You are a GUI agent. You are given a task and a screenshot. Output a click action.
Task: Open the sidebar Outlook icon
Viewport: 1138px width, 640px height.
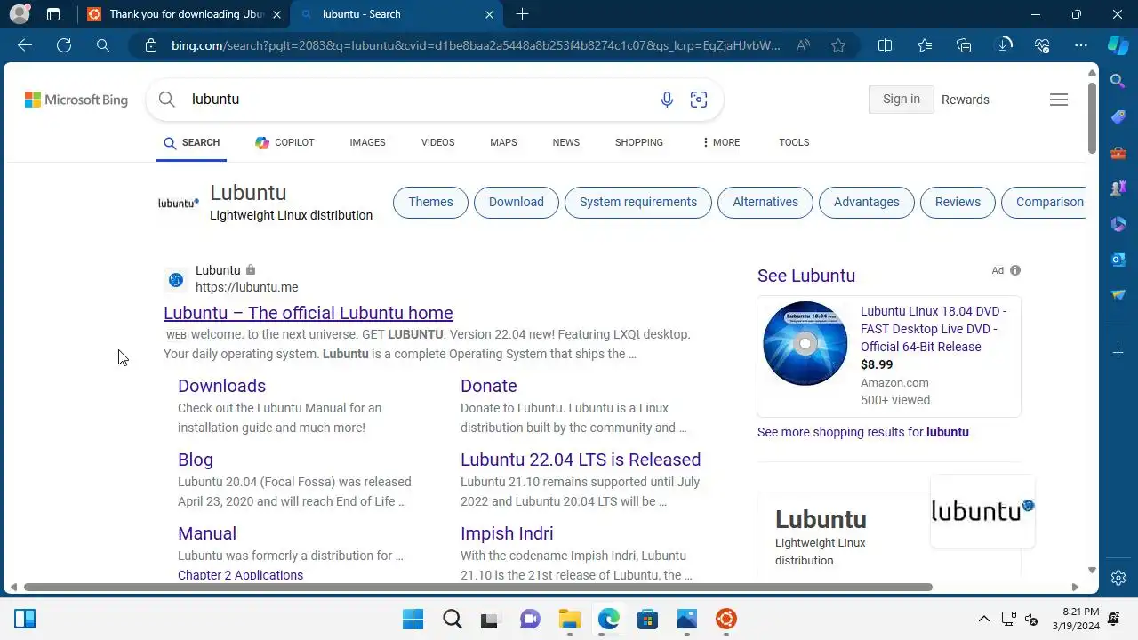(1118, 260)
